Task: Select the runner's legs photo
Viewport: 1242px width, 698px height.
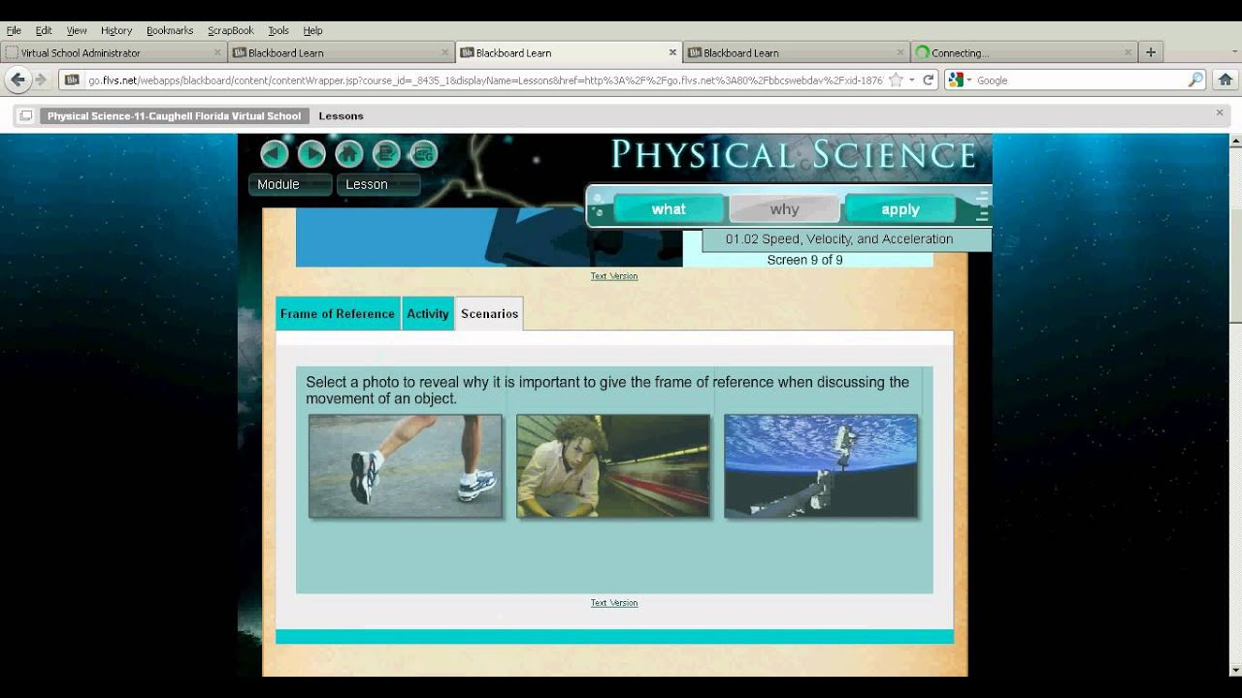Action: [406, 466]
